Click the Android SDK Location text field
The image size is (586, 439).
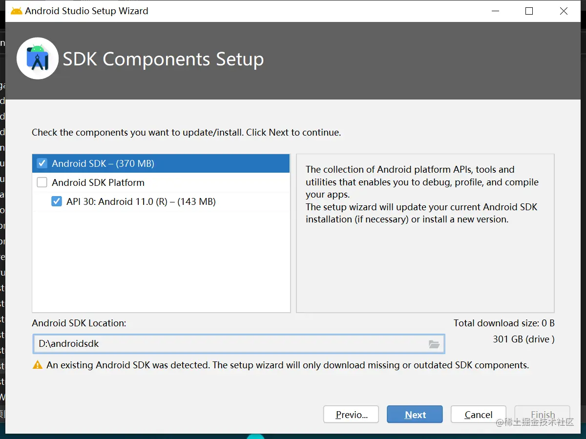(230, 344)
